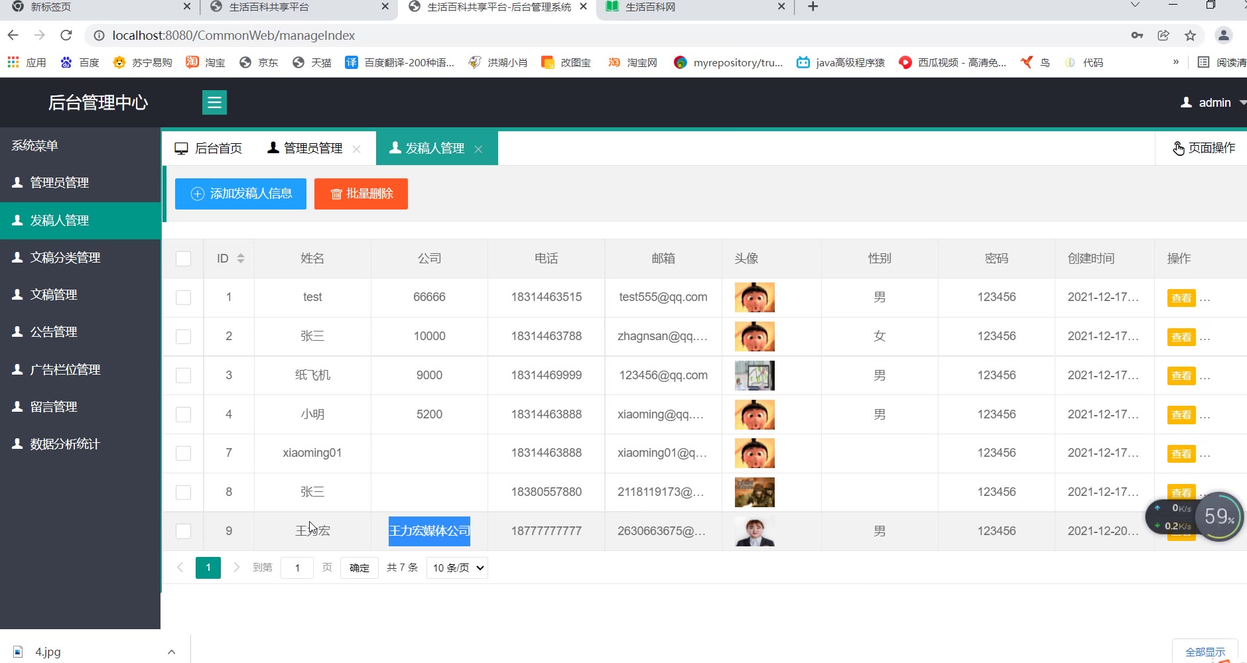Click the 添加发稿人信息 button
Screen dimensions: 1247x663
pyautogui.click(x=241, y=194)
